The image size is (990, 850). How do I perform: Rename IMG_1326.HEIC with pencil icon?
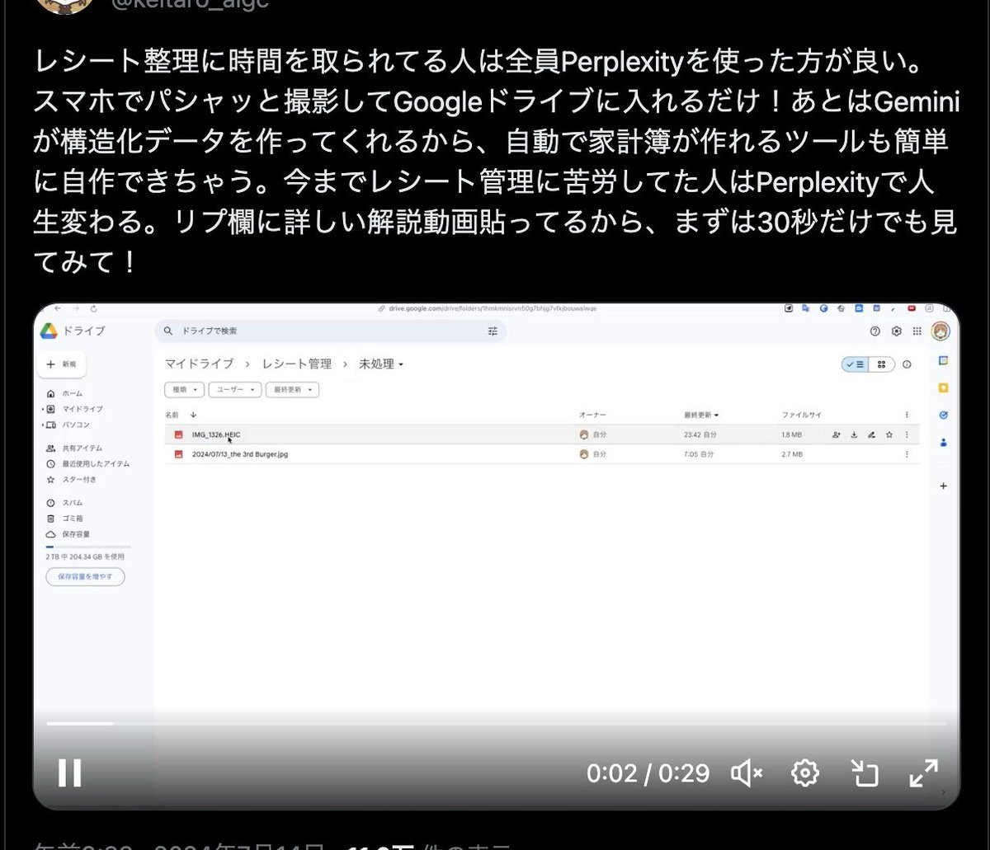tap(871, 434)
